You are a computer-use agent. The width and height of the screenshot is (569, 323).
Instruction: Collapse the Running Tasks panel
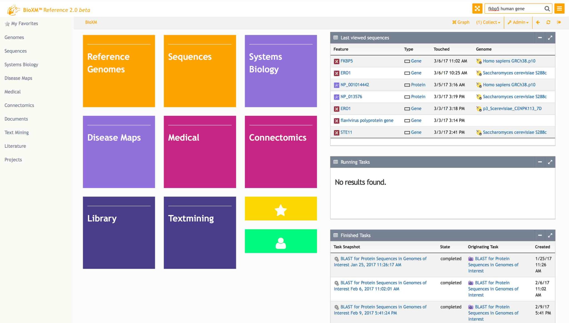pos(540,162)
